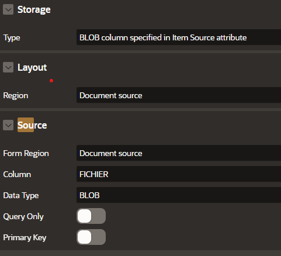Click the Column property label

tap(17, 174)
